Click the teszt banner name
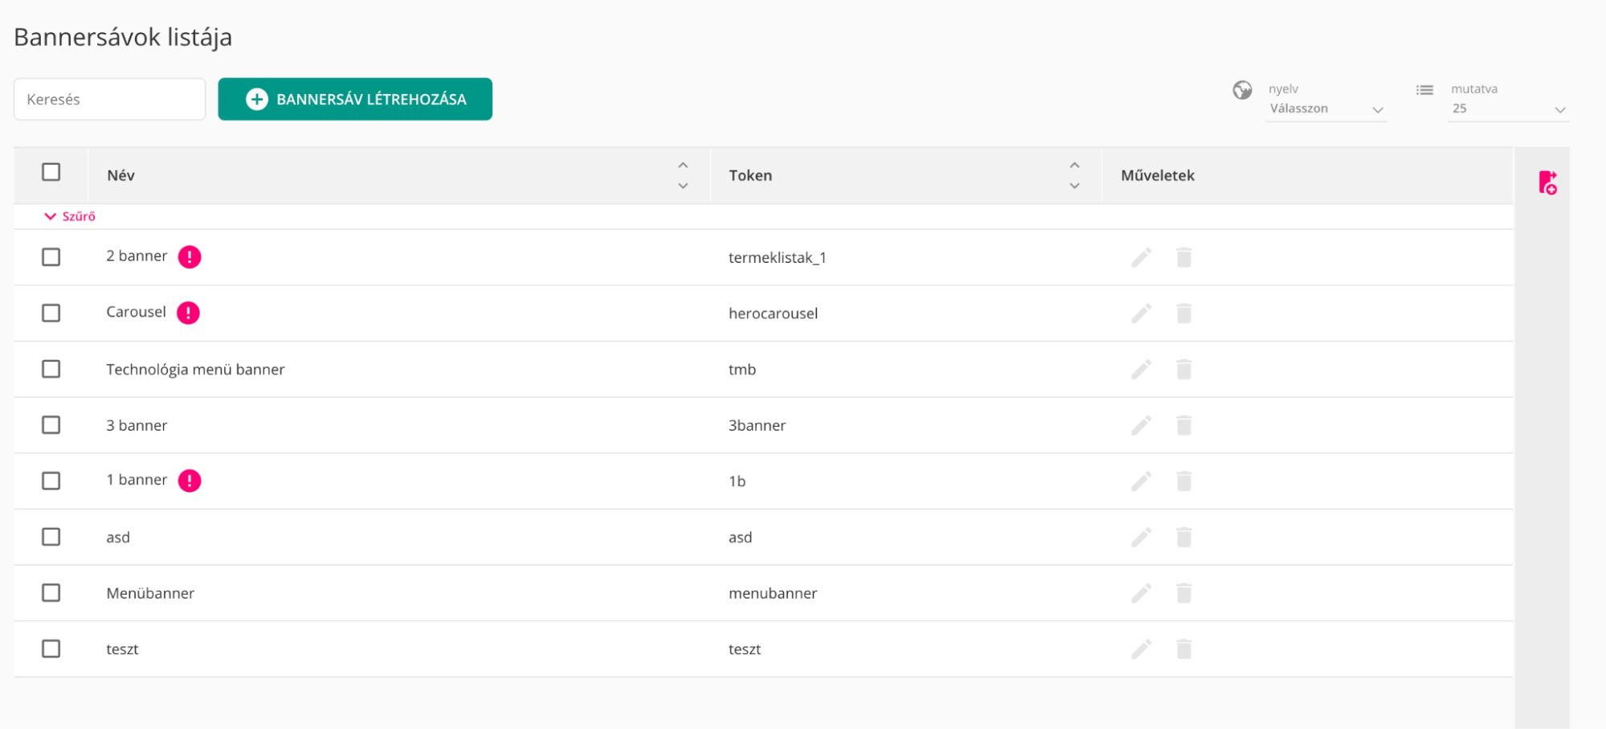The image size is (1606, 729). coord(122,649)
